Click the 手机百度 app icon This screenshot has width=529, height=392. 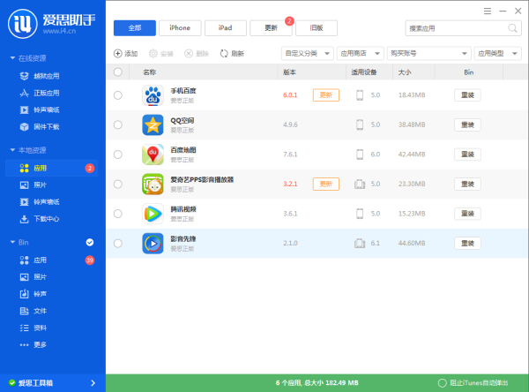pos(153,95)
